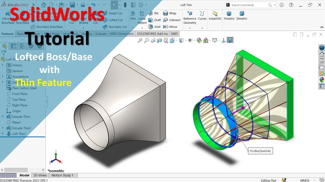Click Edit Appearance color ball icon
The width and height of the screenshot is (325, 182).
199,40
